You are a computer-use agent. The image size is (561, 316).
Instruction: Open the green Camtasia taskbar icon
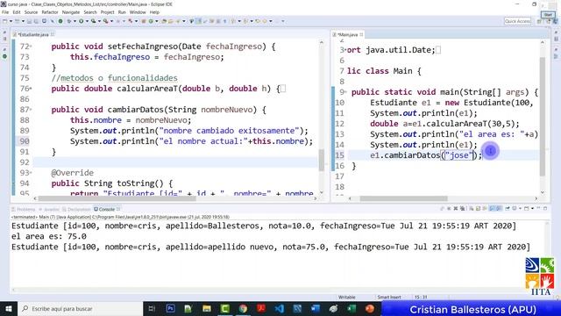224,308
